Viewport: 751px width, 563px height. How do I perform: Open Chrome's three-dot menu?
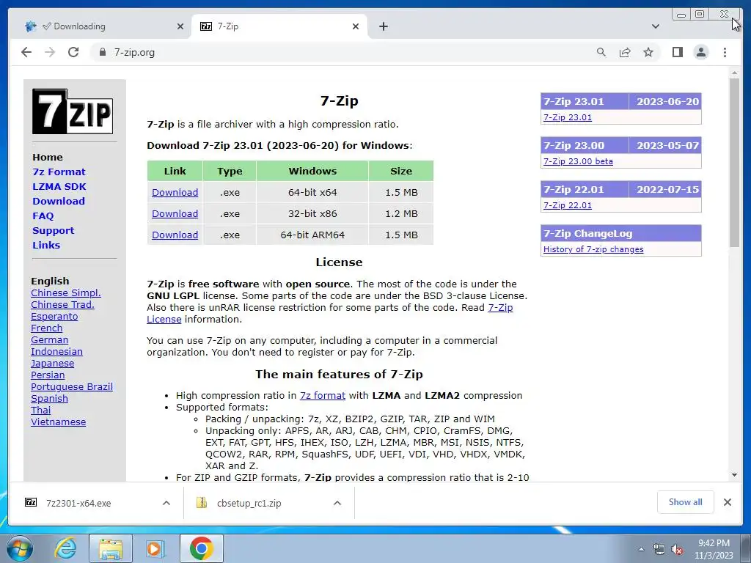pos(725,52)
